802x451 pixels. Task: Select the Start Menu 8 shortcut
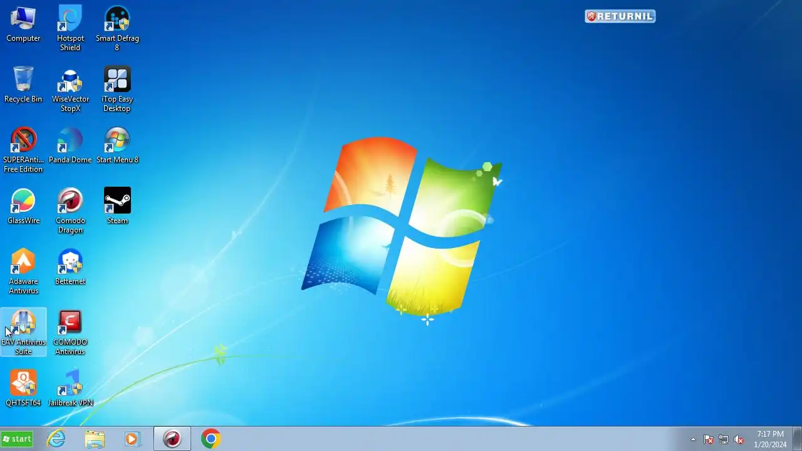pyautogui.click(x=117, y=146)
